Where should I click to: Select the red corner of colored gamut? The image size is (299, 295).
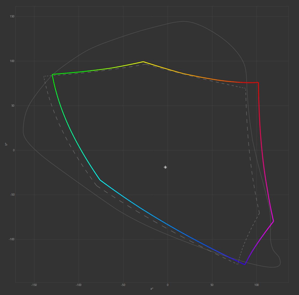[x=258, y=83]
